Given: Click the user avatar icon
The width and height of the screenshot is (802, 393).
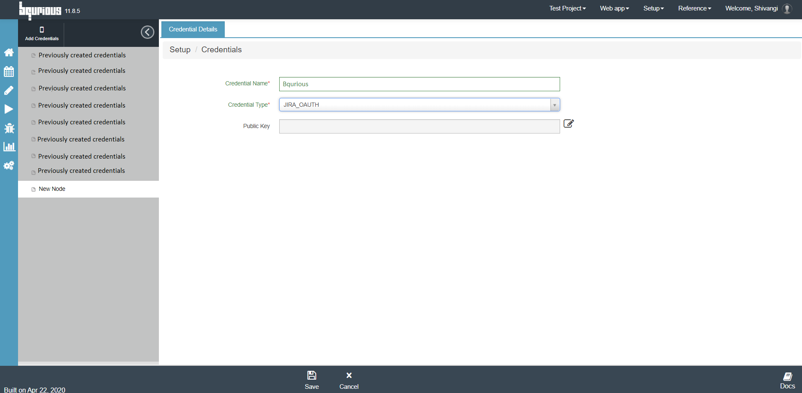Looking at the screenshot, I should [x=787, y=9].
